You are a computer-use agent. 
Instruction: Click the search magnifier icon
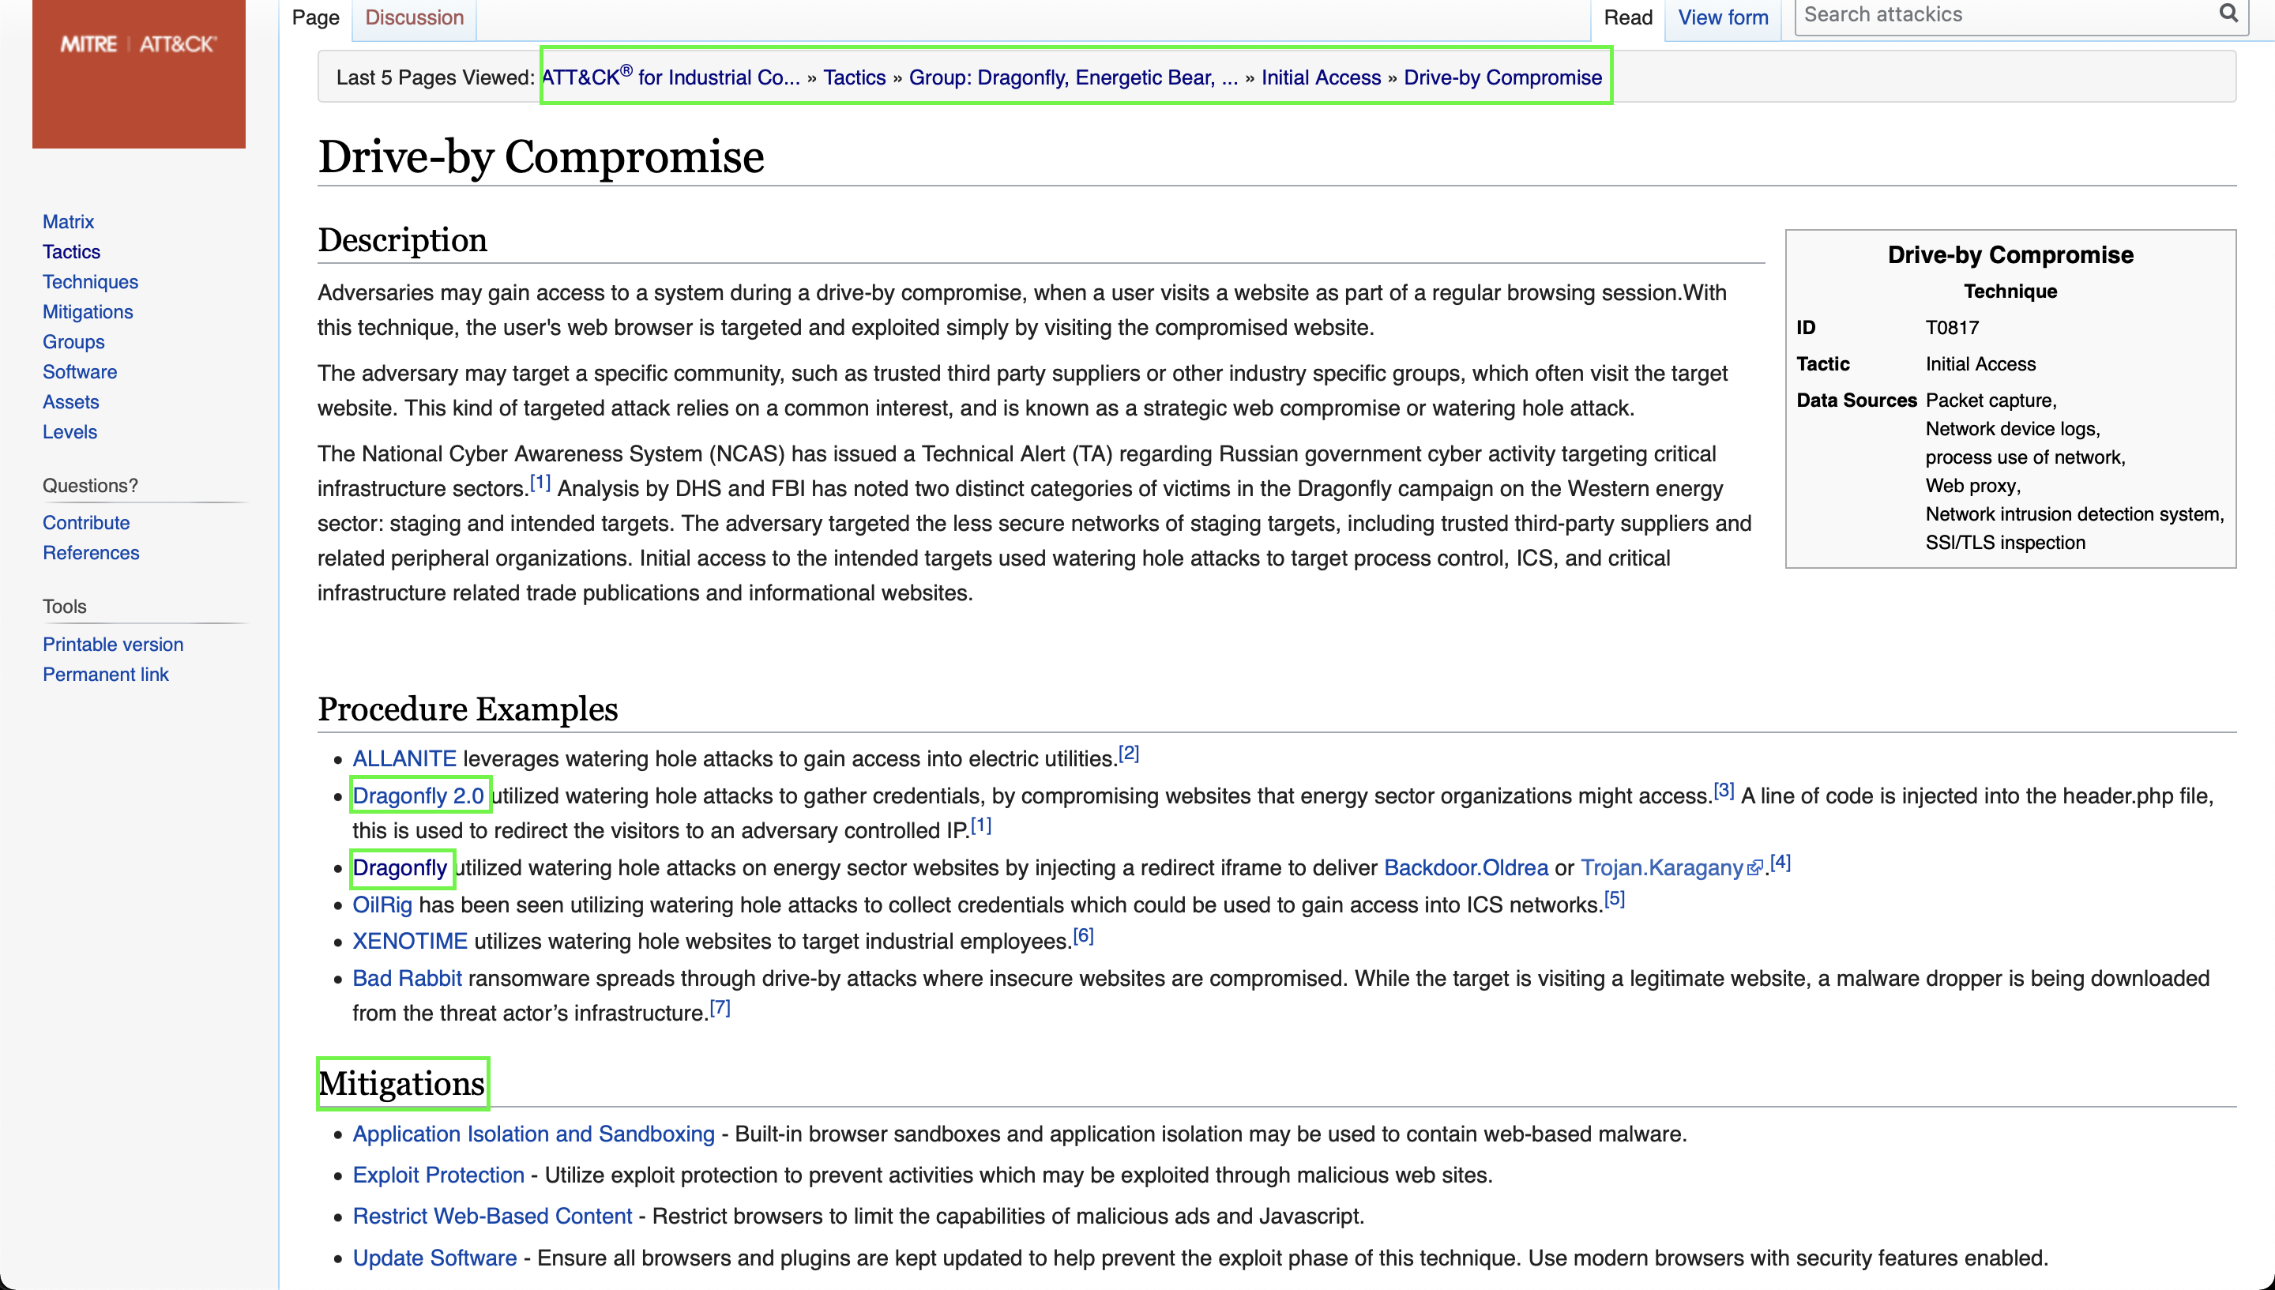(2228, 13)
